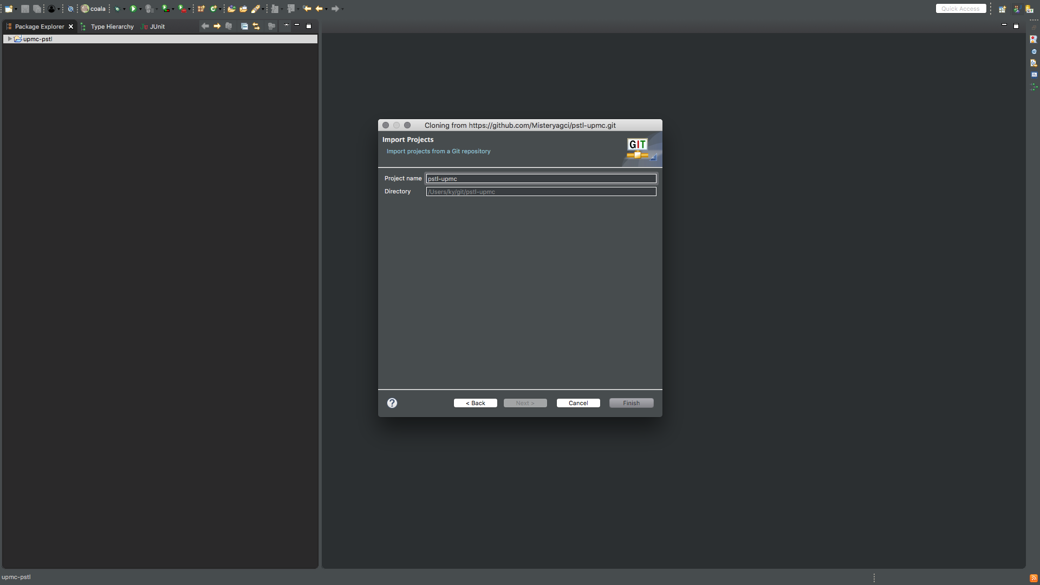The height and width of the screenshot is (585, 1040).
Task: Click Package Explorer Up icon
Action: pyautogui.click(x=229, y=26)
